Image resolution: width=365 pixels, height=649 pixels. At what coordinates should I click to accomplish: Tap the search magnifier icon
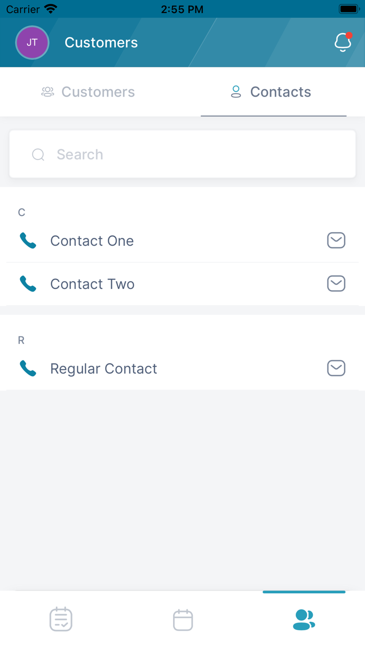click(x=38, y=154)
